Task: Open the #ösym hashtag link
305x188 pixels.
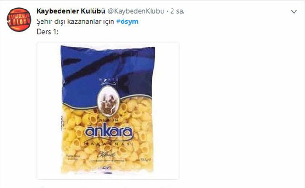Action: 127,21
